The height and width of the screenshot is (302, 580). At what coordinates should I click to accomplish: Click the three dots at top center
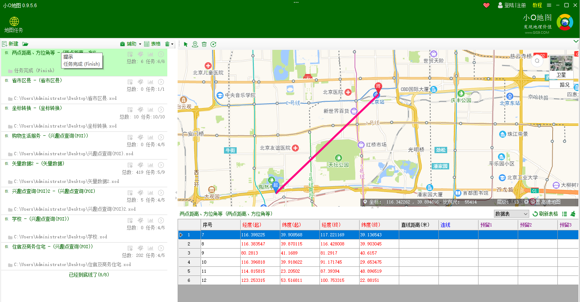point(296,2)
